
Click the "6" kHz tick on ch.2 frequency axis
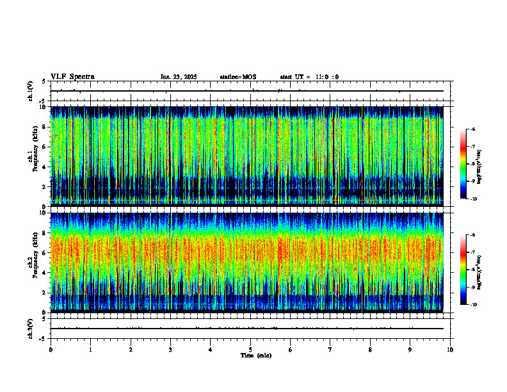click(45, 253)
